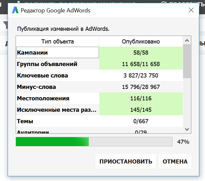Select the Кампании row
The image size is (205, 181).
[99, 52]
